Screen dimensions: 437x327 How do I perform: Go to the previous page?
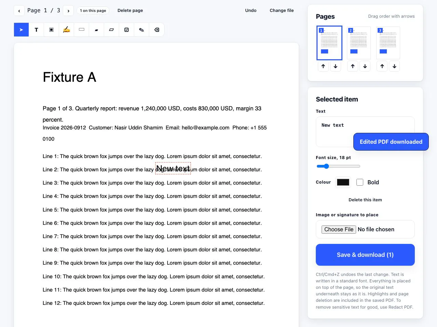[x=19, y=11]
